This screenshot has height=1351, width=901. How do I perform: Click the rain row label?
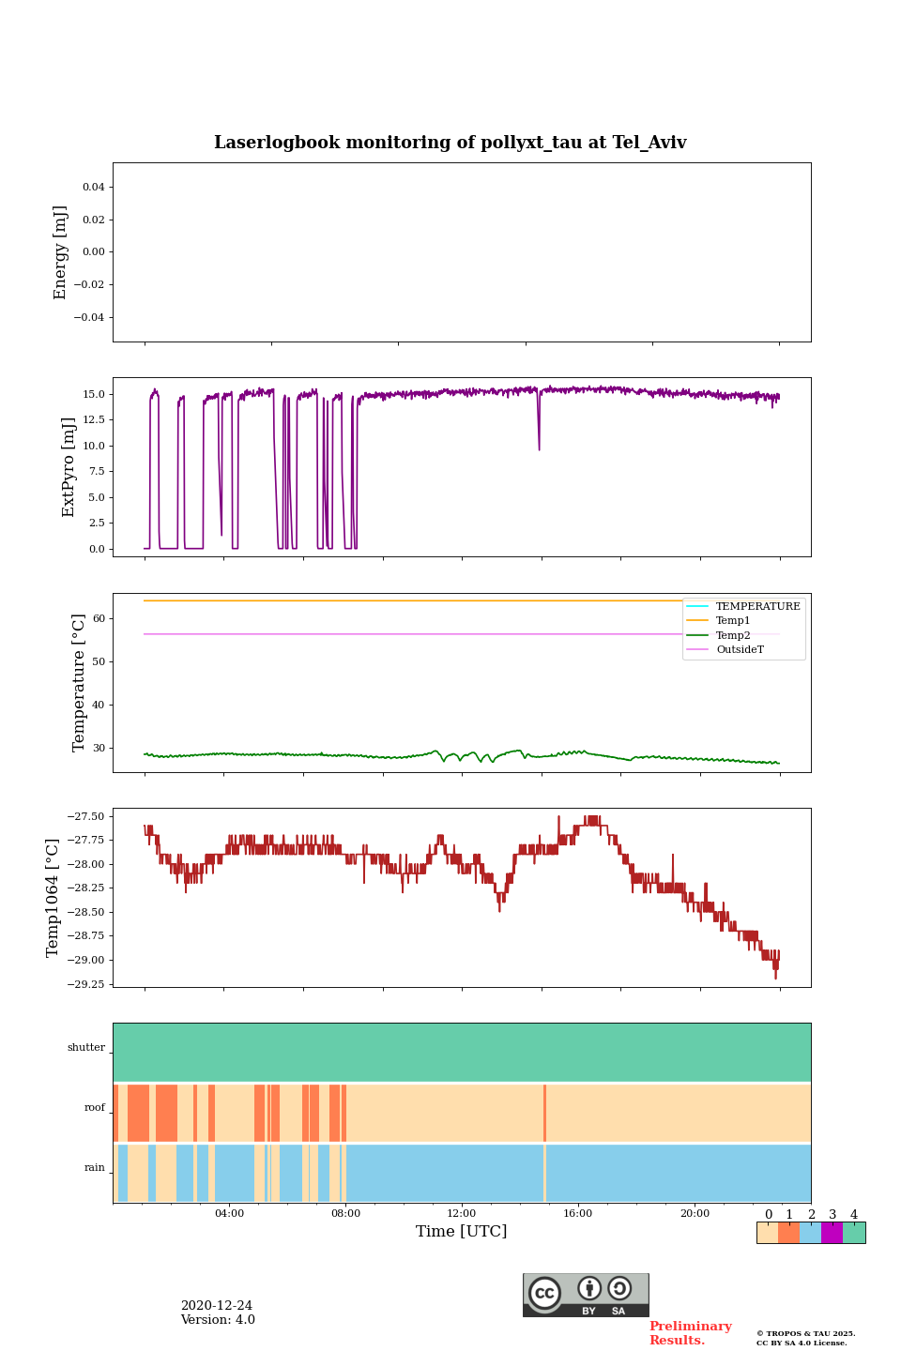click(95, 1167)
